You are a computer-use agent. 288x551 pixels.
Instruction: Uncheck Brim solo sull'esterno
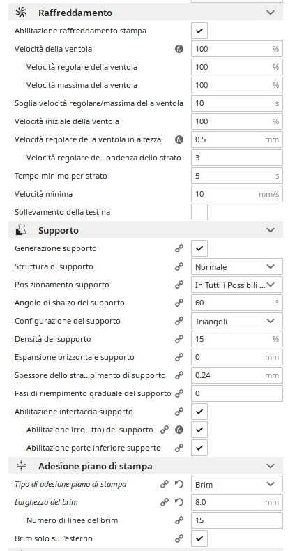tap(199, 538)
